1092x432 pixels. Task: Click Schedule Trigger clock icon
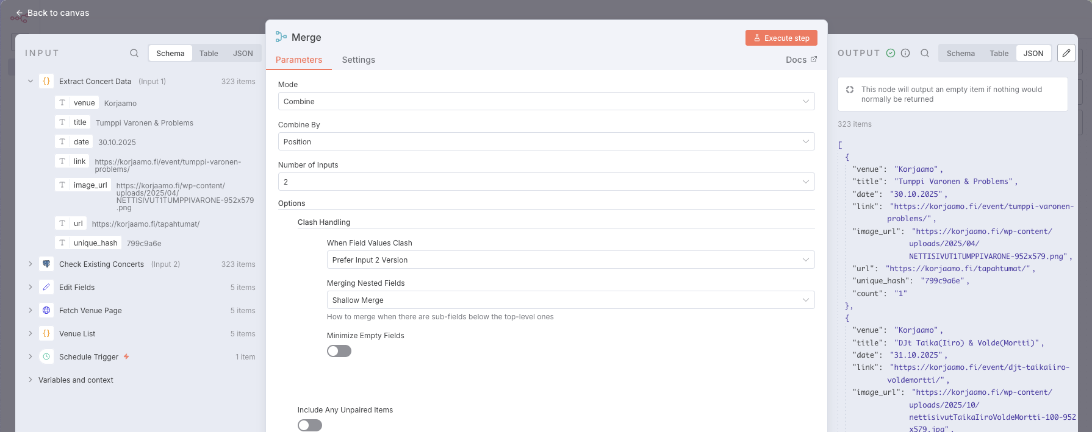pyautogui.click(x=46, y=356)
